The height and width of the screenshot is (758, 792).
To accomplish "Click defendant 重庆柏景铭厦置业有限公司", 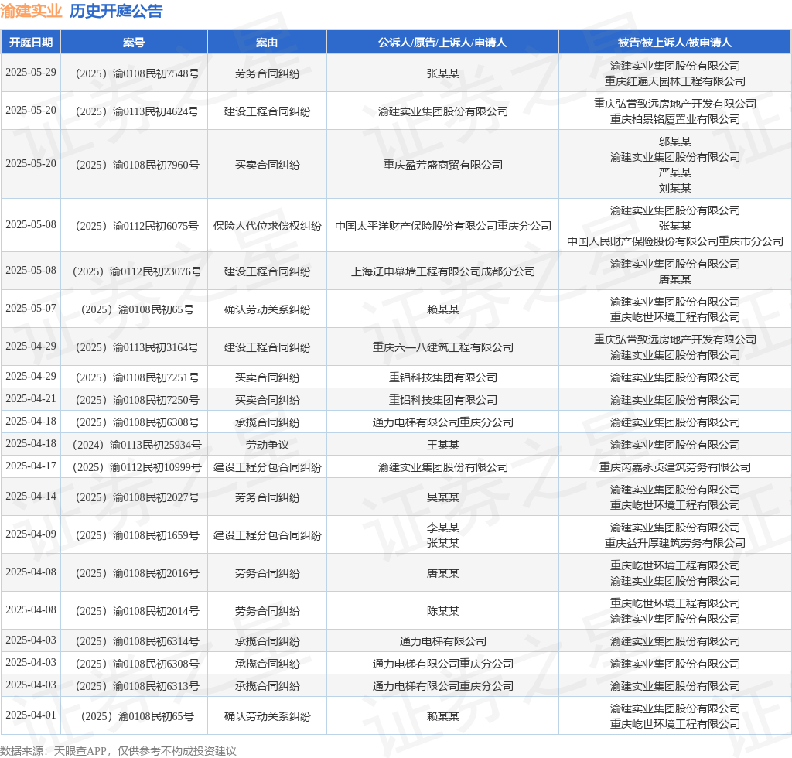I will tap(674, 119).
